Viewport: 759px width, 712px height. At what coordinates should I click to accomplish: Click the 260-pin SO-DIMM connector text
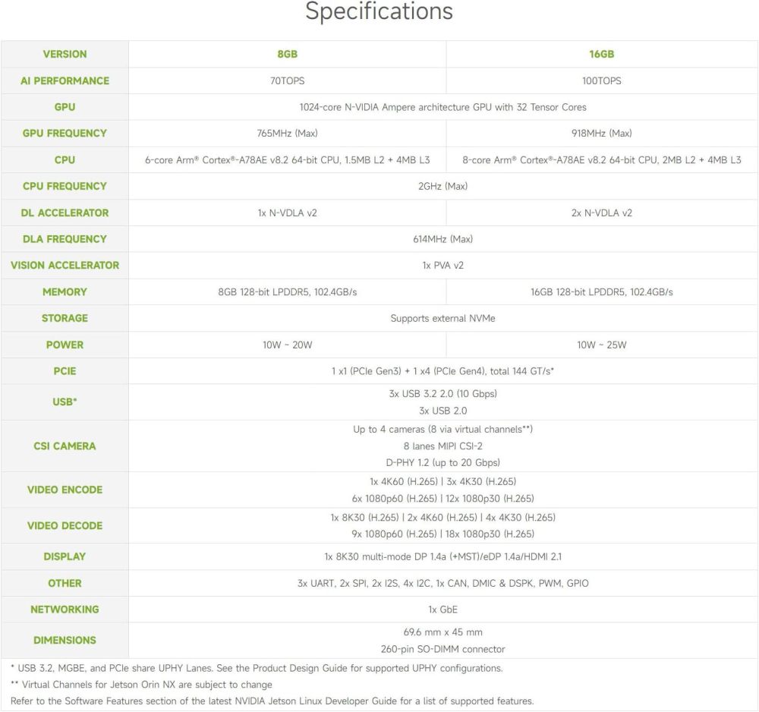(442, 649)
